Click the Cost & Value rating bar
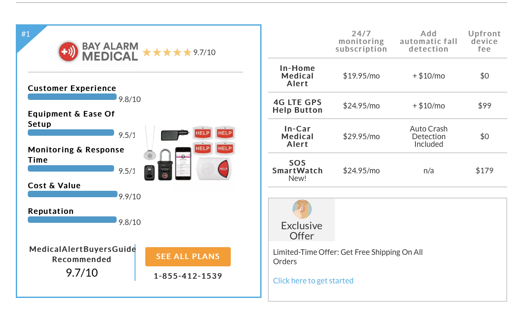 [73, 194]
